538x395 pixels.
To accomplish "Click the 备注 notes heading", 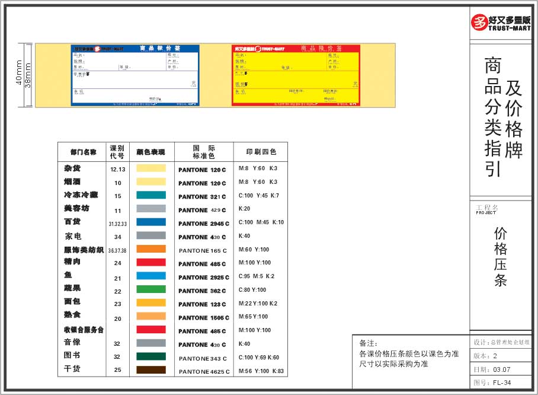I will click(368, 343).
